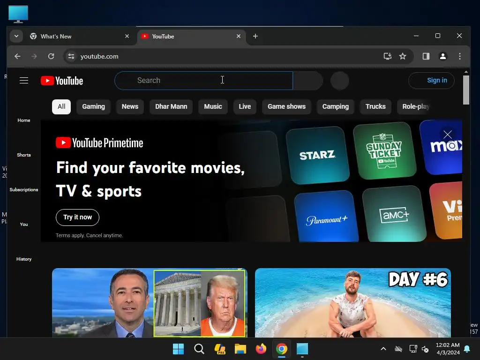The height and width of the screenshot is (360, 480).
Task: Go to Home in YouTube sidebar
Action: [24, 120]
